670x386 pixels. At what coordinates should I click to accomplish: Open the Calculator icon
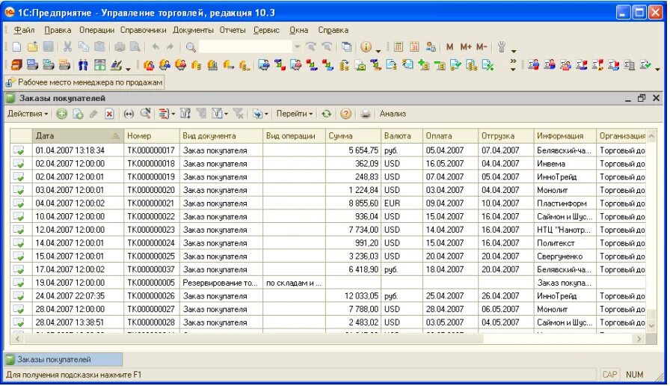399,46
